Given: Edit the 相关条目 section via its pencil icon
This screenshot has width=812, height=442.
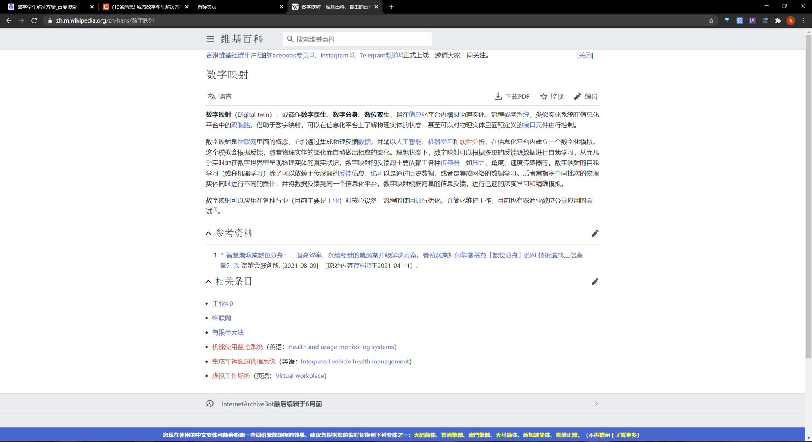Looking at the screenshot, I should pyautogui.click(x=595, y=282).
